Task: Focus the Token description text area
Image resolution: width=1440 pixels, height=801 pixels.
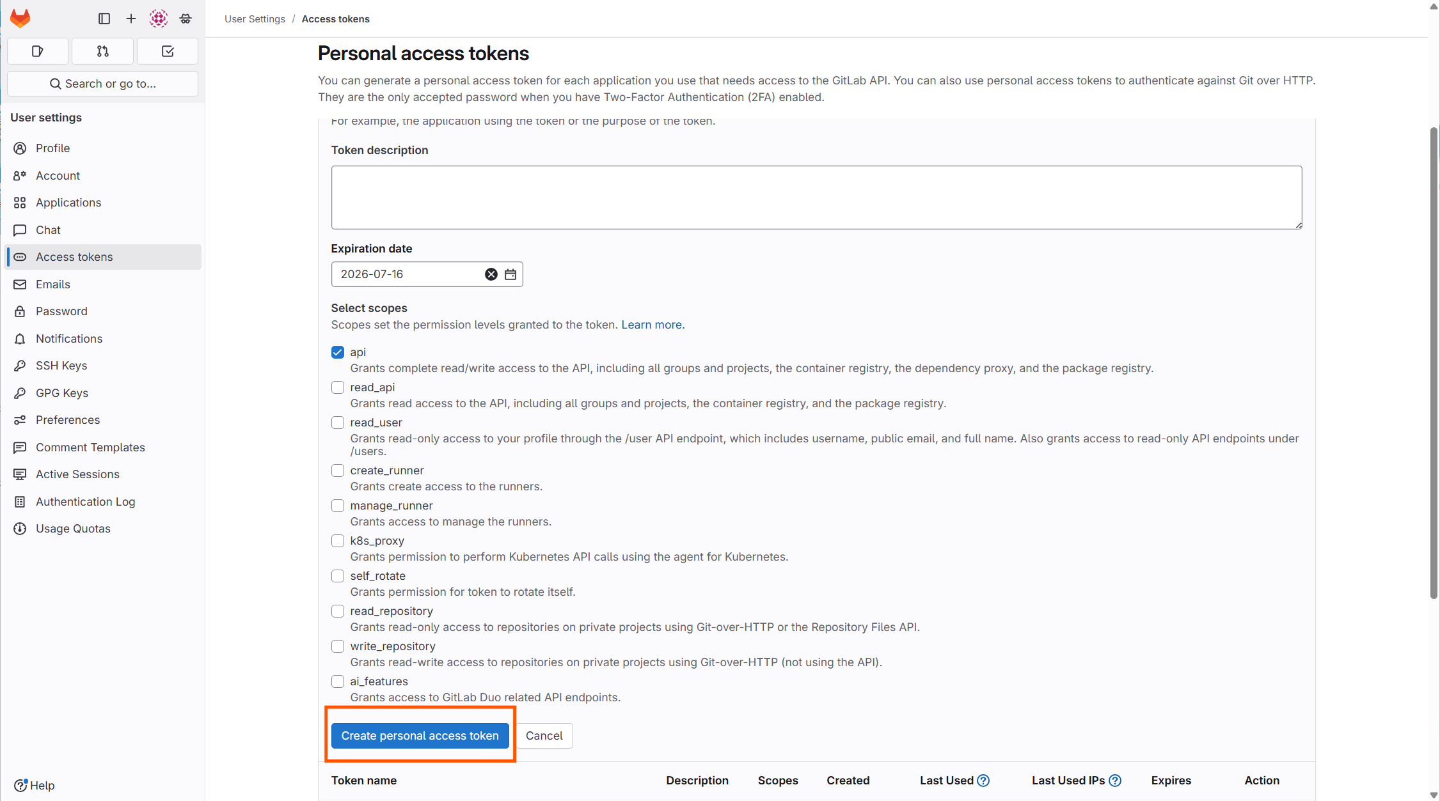Action: (x=816, y=198)
